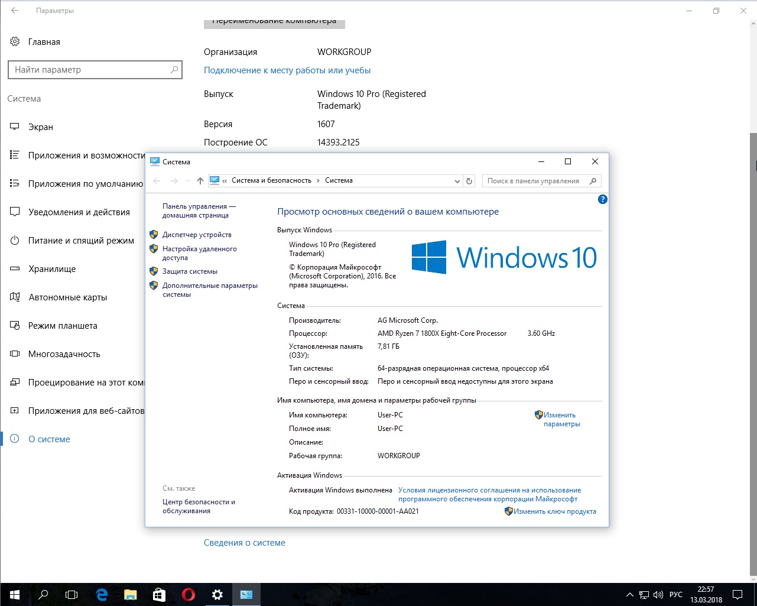Open volume control in the system tray

click(658, 594)
